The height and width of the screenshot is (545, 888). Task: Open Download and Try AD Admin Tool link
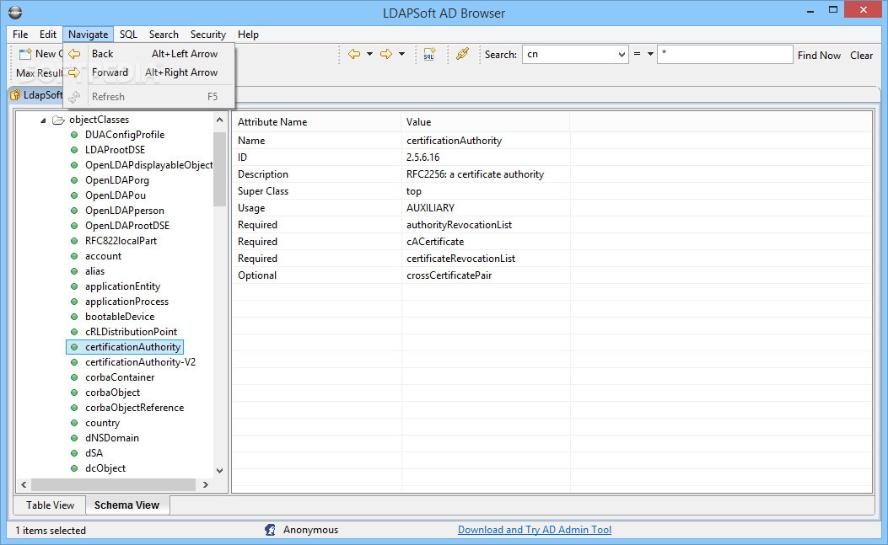tap(535, 530)
